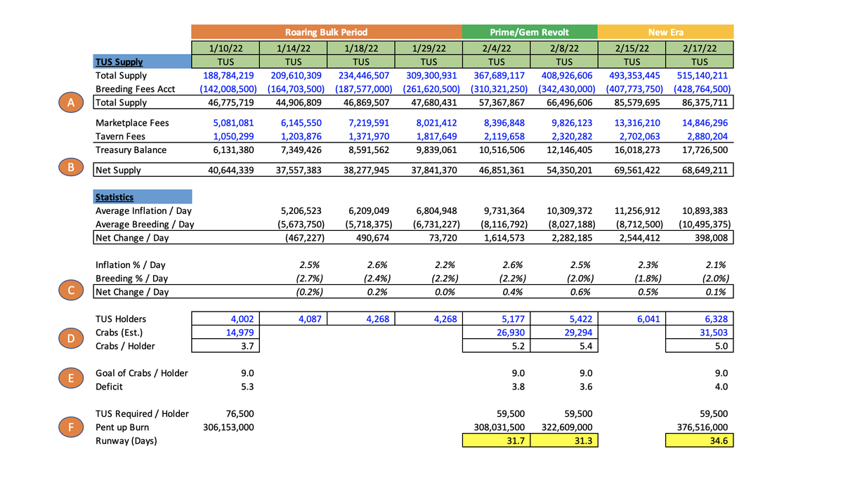The image size is (843, 482).
Task: Select the Treasury Balance row label
Action: [131, 149]
